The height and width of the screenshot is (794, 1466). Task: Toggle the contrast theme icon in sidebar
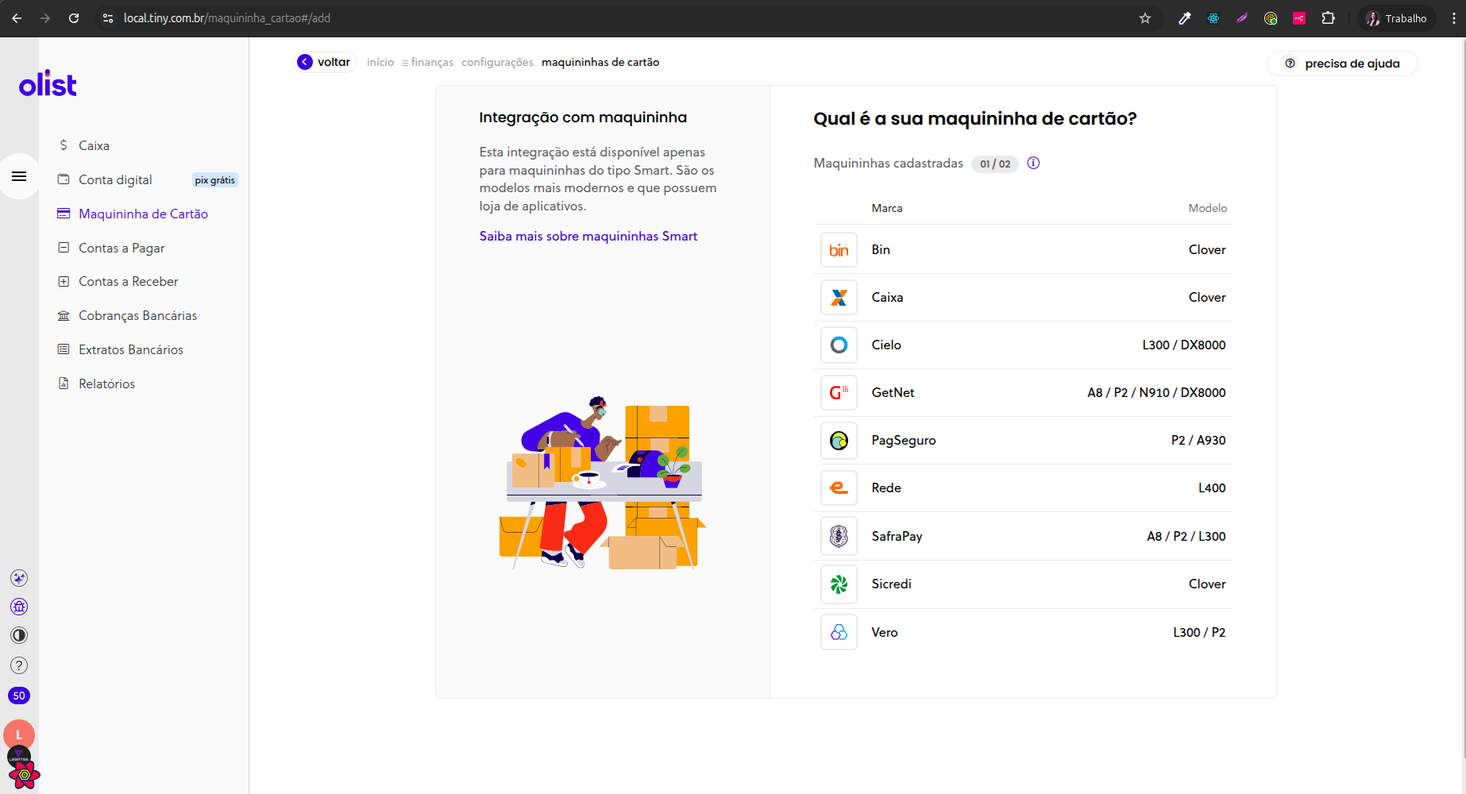(19, 635)
